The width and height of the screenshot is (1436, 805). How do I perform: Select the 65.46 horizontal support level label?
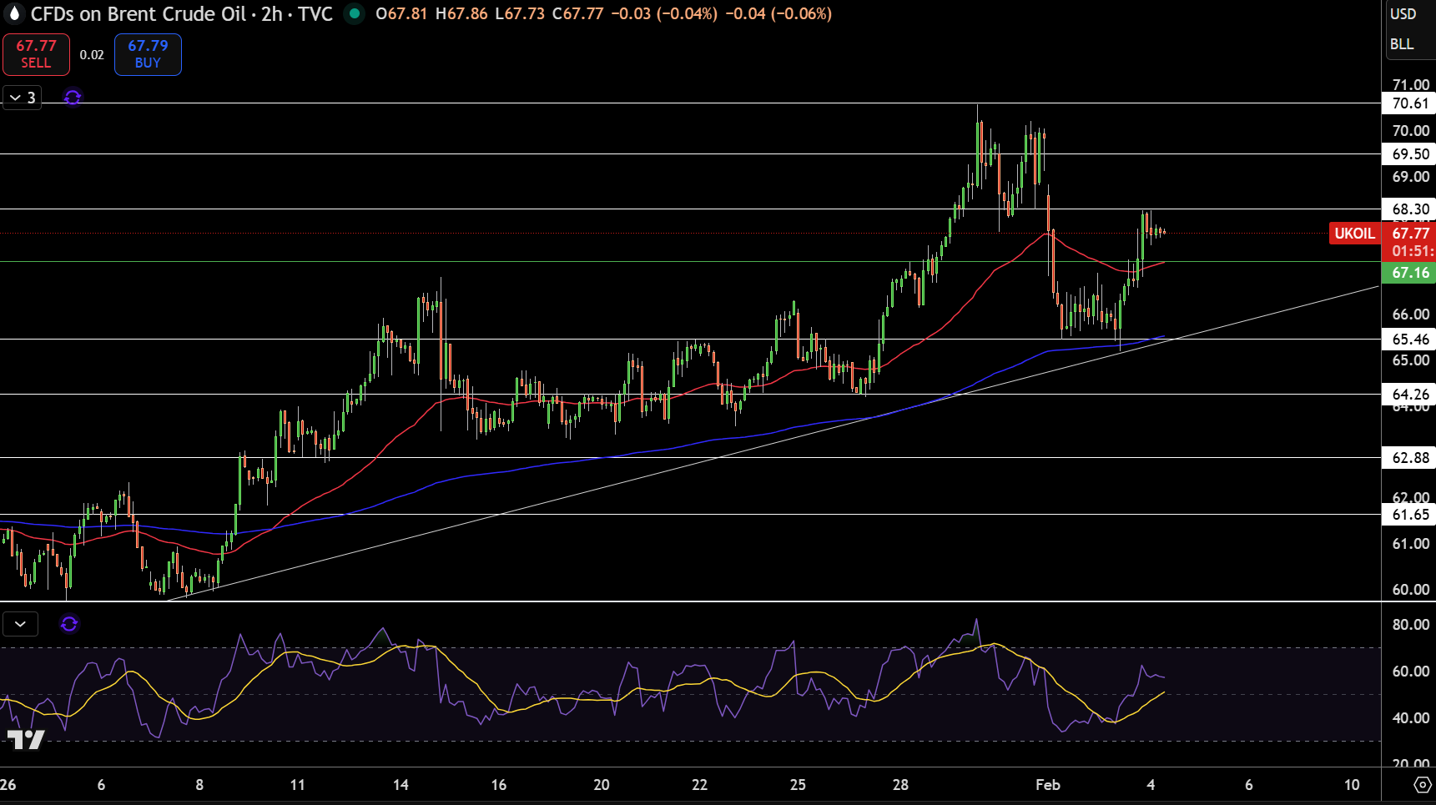(x=1409, y=339)
